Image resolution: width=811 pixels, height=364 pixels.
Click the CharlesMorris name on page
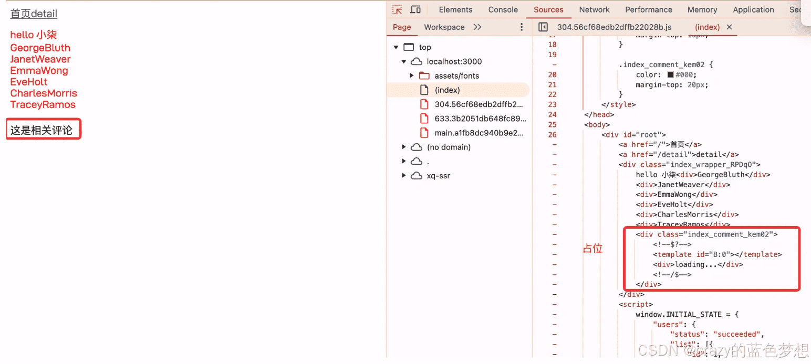(44, 93)
